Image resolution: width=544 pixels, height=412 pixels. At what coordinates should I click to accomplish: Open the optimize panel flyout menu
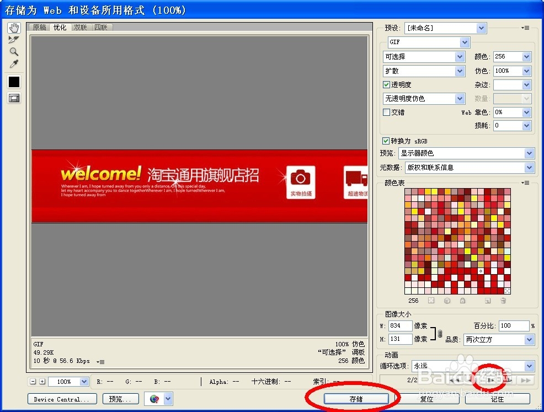526,28
